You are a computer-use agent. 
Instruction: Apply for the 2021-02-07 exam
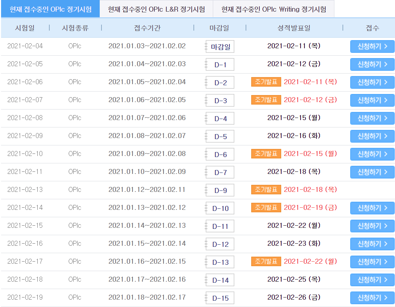tap(372, 100)
